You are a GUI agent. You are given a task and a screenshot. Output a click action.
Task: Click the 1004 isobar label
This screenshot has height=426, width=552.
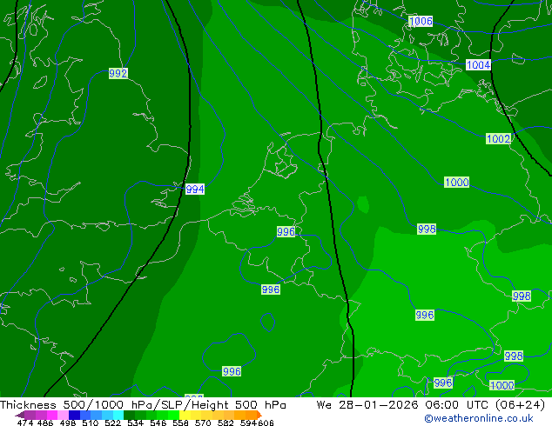coord(478,64)
